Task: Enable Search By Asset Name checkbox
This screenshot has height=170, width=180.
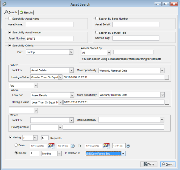Action: [10, 18]
